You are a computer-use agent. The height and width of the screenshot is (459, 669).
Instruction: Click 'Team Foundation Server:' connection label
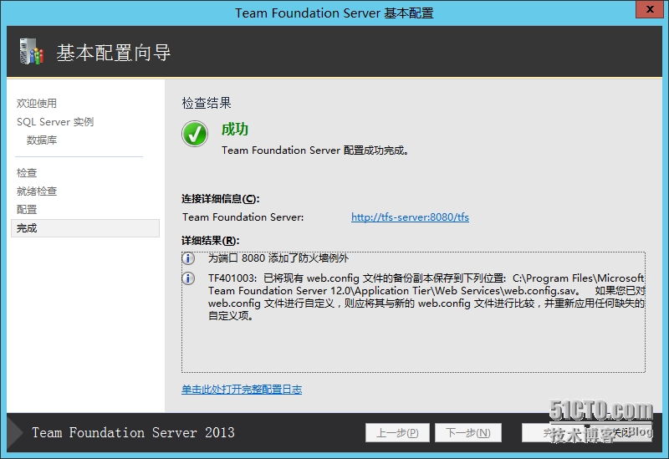(243, 217)
